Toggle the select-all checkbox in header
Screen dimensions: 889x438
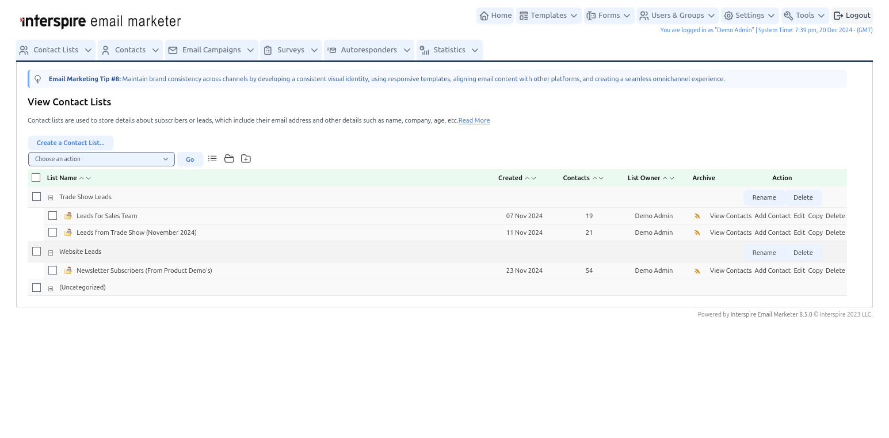[x=36, y=178]
